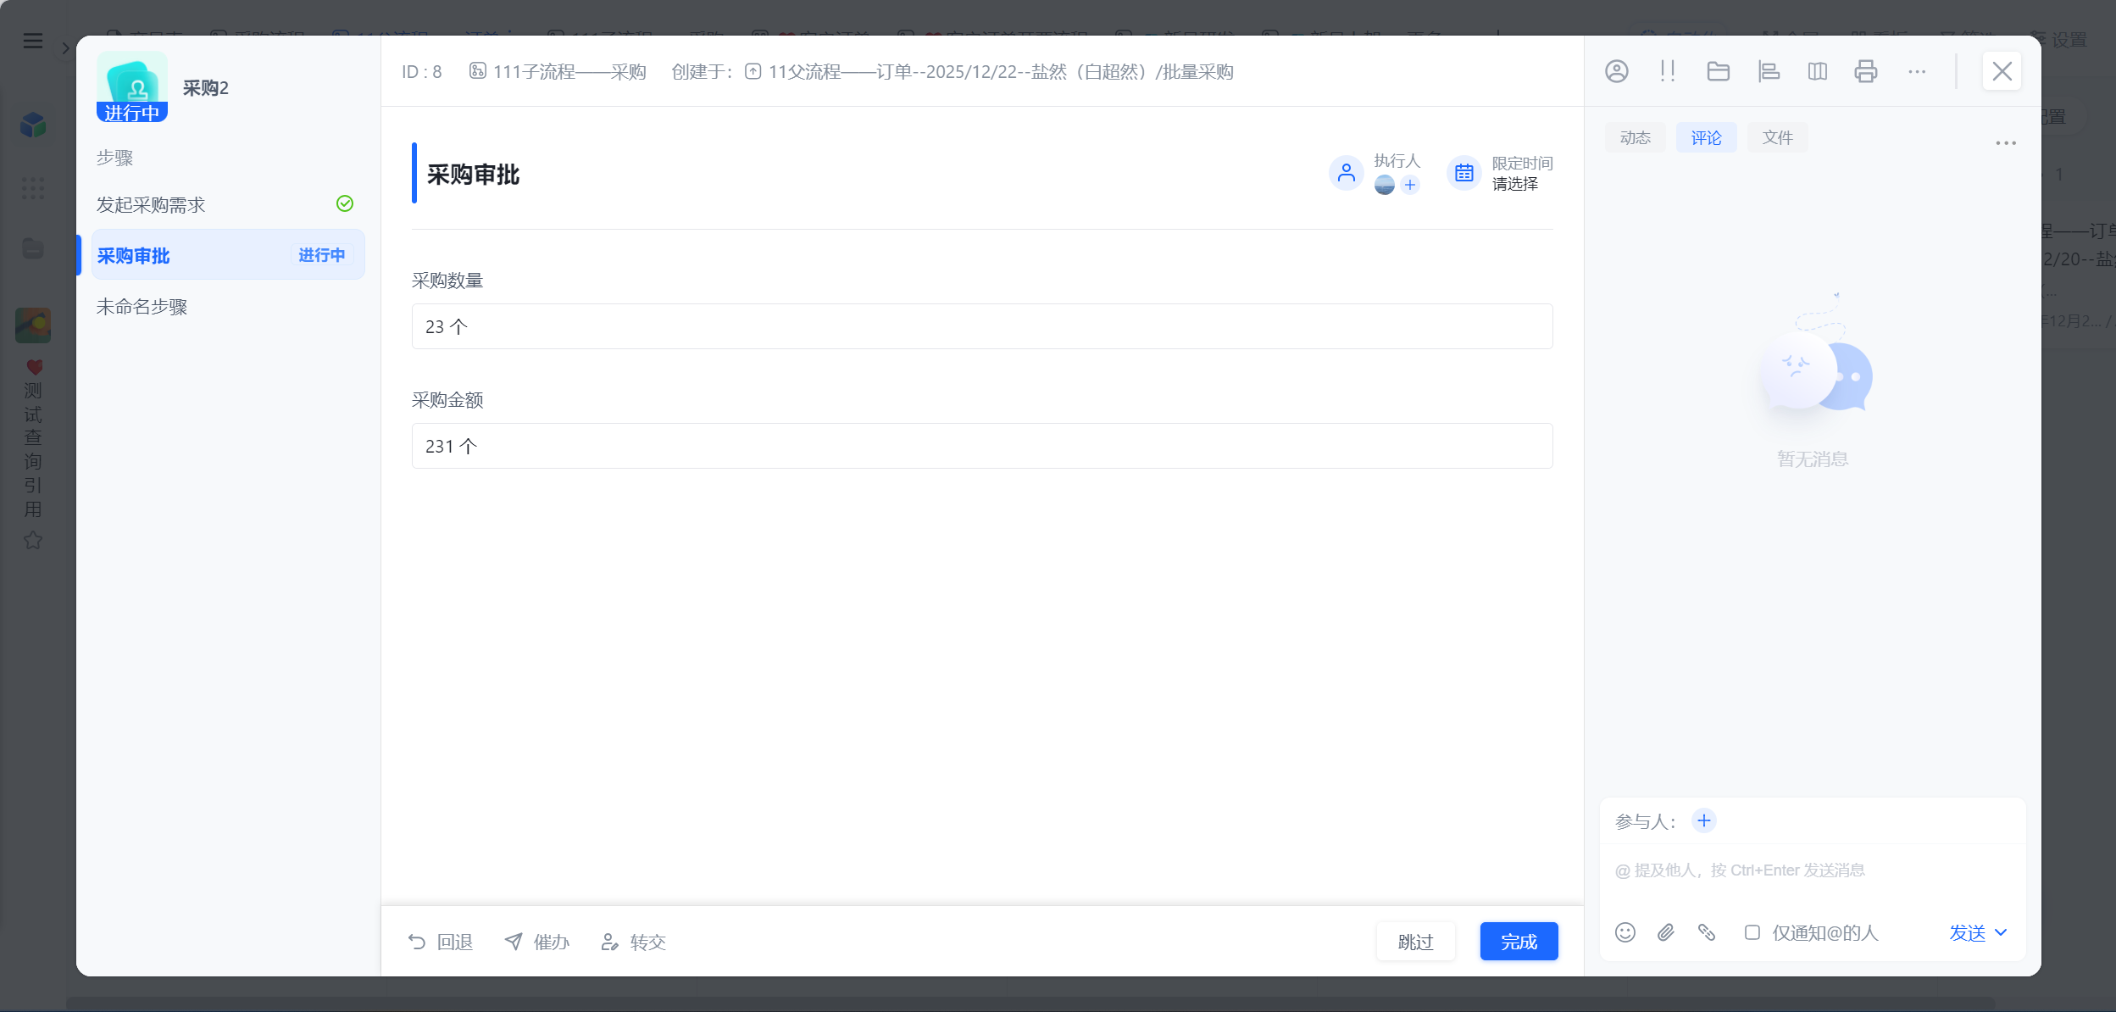This screenshot has width=2116, height=1012.
Task: Select the 发起采购需求 step
Action: (x=227, y=204)
